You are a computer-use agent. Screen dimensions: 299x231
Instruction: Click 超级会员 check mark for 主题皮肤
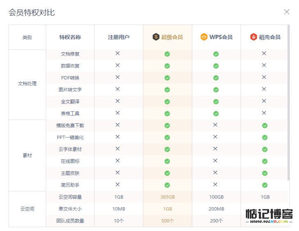(x=167, y=173)
